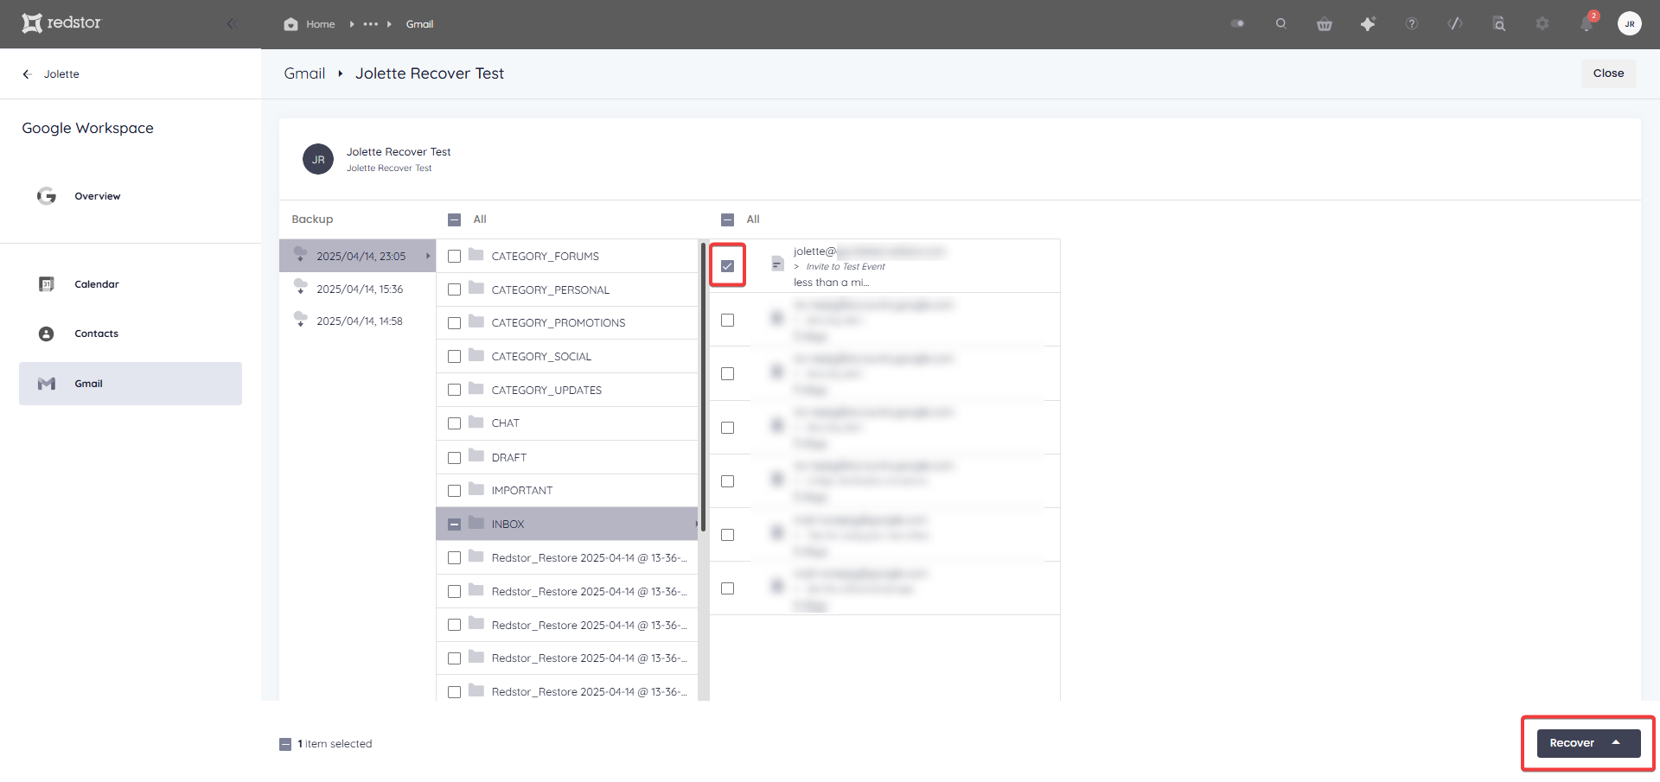Screen dimensions: 1660x782
Task: Click the Jolette Recover Test blue link
Action: point(389,168)
